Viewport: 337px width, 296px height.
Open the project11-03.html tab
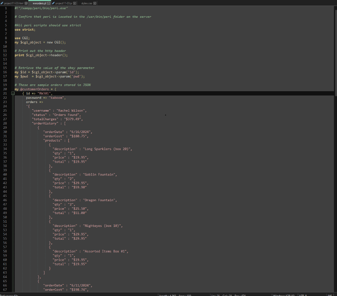point(14,3)
